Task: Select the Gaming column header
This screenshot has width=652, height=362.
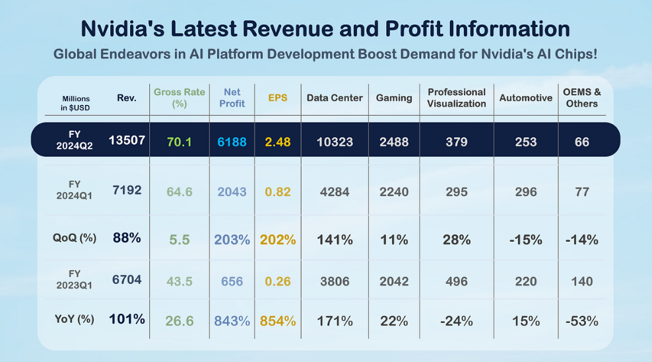Action: coord(394,98)
